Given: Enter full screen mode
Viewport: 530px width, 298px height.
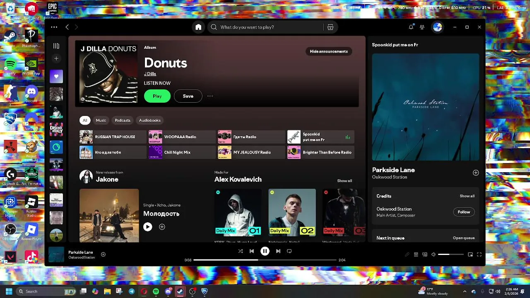Looking at the screenshot, I should coord(479,255).
